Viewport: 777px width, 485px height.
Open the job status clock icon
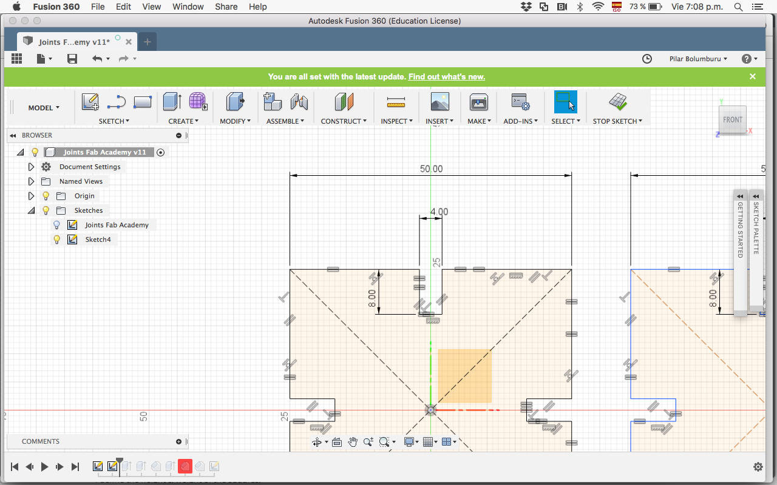click(647, 59)
